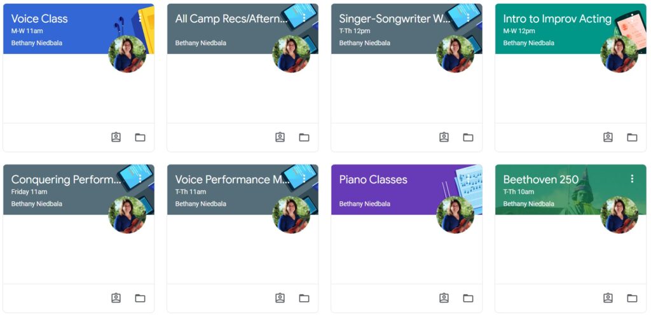
Task: Open Intro to Improv Acting class
Action: pyautogui.click(x=557, y=18)
